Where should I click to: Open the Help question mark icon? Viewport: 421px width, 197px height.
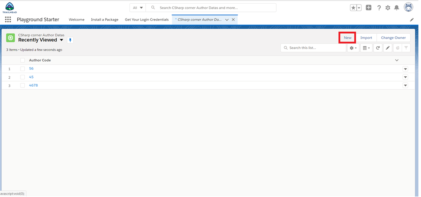379,8
